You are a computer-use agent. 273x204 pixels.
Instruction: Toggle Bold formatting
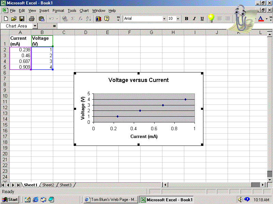(186, 19)
